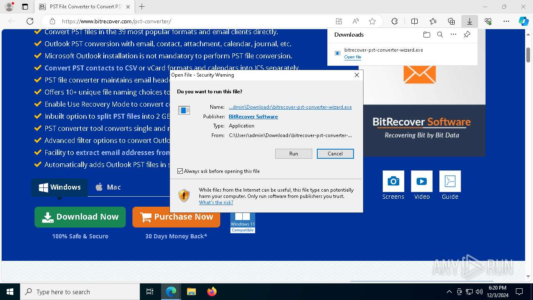Viewport: 533px width, 300px height.
Task: Click the green Download Now button
Action: coord(80,217)
